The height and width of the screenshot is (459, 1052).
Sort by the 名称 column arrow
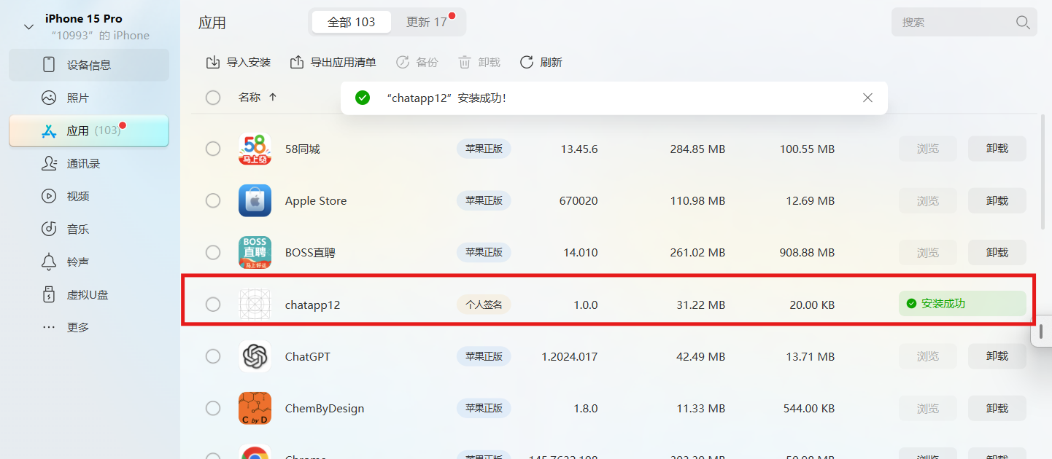pos(273,97)
